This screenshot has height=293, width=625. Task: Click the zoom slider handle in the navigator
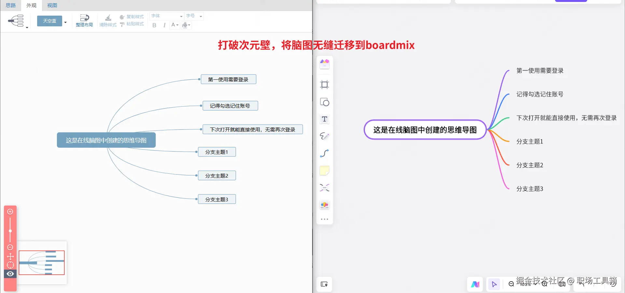click(x=10, y=231)
